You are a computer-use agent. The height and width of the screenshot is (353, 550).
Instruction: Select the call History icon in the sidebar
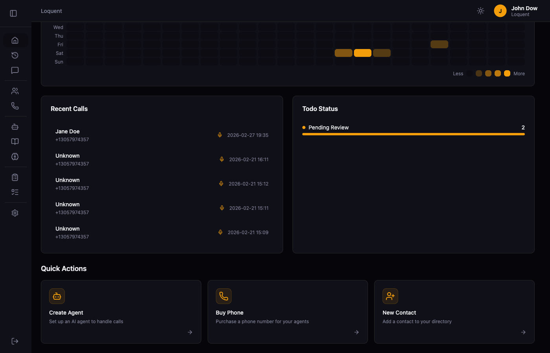pyautogui.click(x=15, y=55)
